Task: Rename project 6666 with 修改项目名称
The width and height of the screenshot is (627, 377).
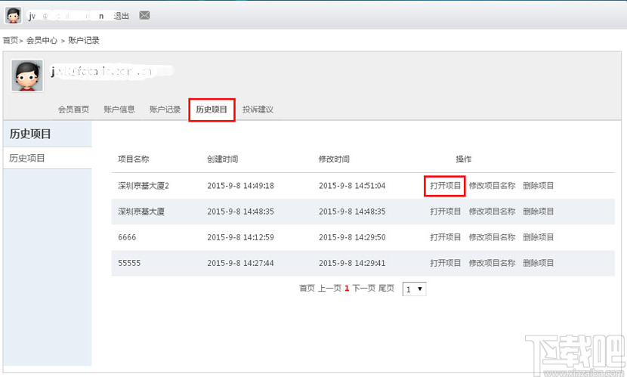Action: coord(493,237)
